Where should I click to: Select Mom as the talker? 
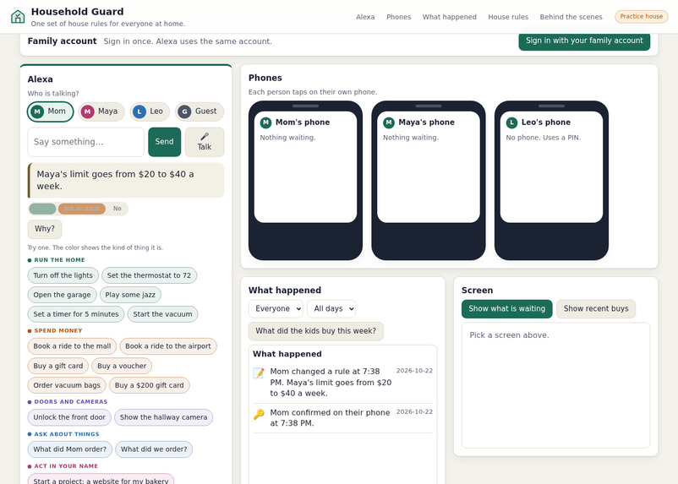(x=50, y=111)
